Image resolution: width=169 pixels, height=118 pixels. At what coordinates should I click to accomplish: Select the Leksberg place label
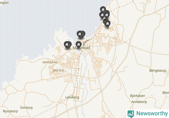pyautogui.click(x=72, y=97)
